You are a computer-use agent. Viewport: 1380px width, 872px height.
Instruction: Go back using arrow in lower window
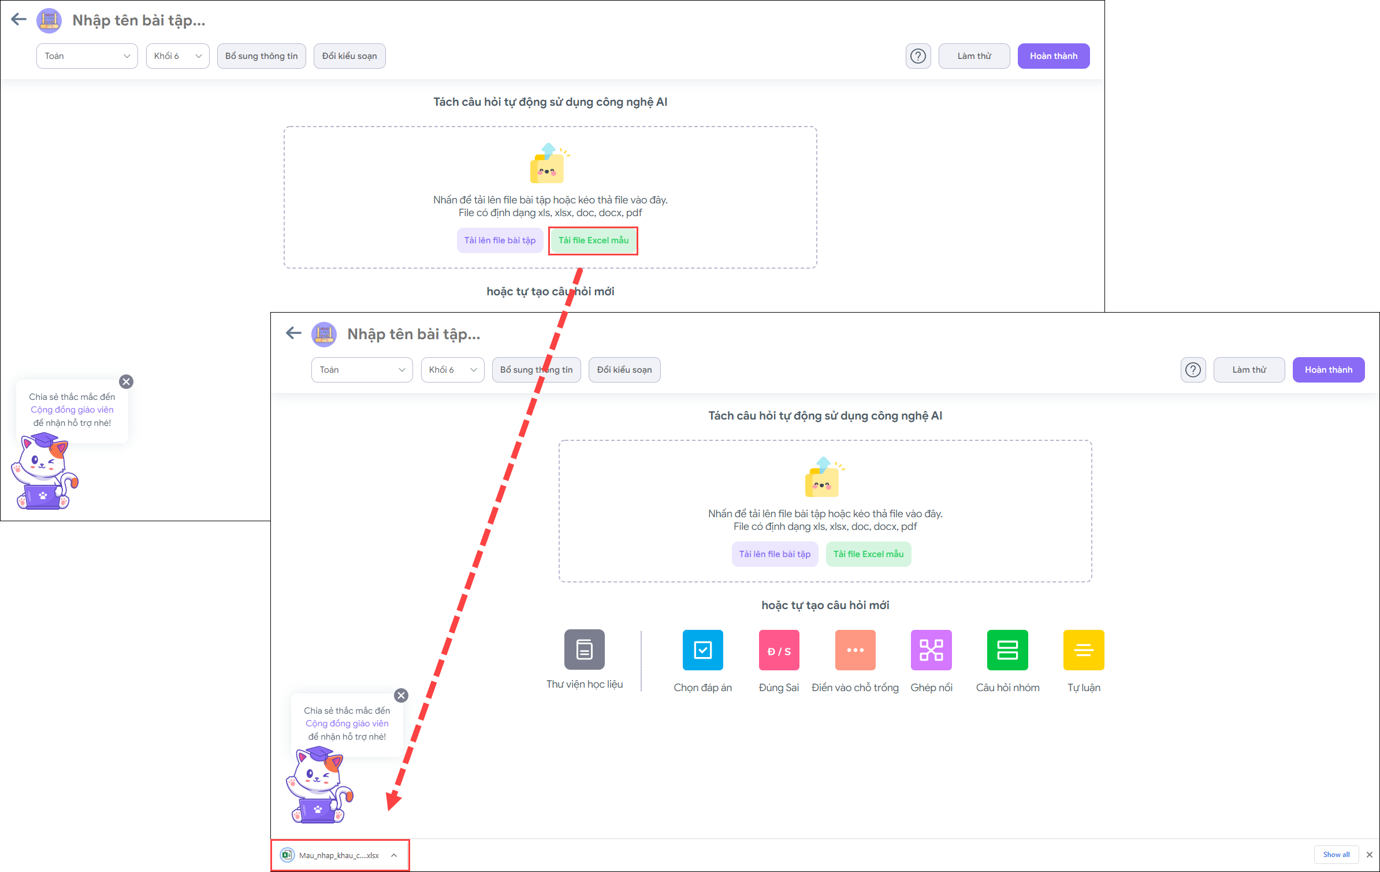tap(293, 333)
